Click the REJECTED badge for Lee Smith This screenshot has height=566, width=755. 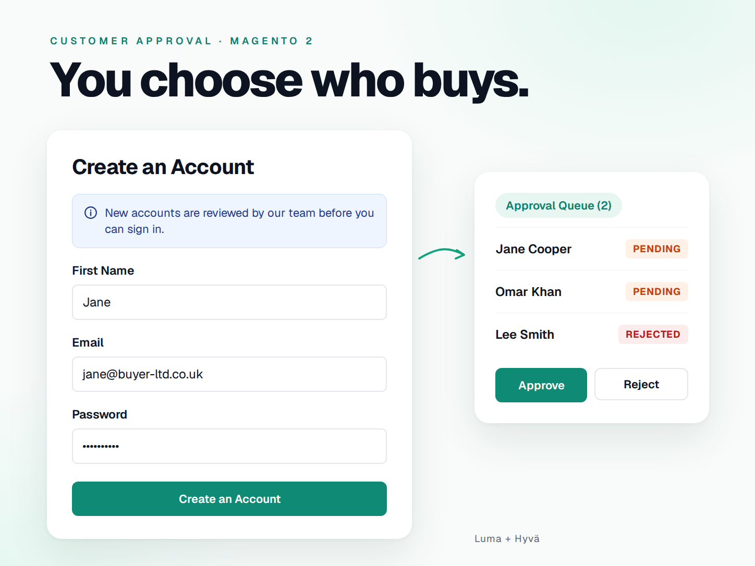tap(653, 335)
